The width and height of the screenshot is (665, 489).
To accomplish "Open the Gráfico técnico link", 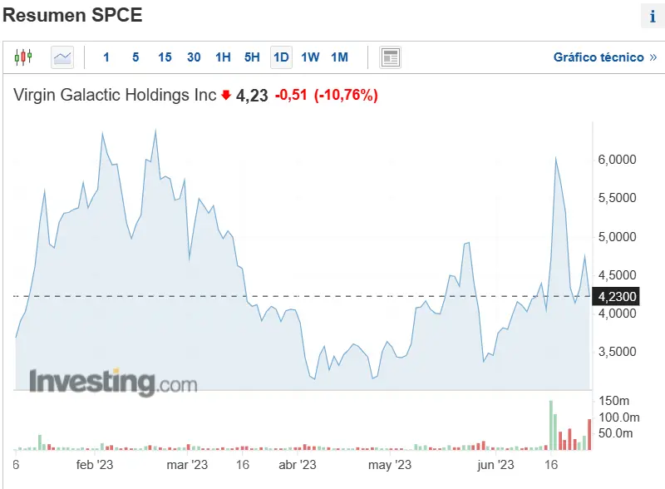I will (598, 57).
